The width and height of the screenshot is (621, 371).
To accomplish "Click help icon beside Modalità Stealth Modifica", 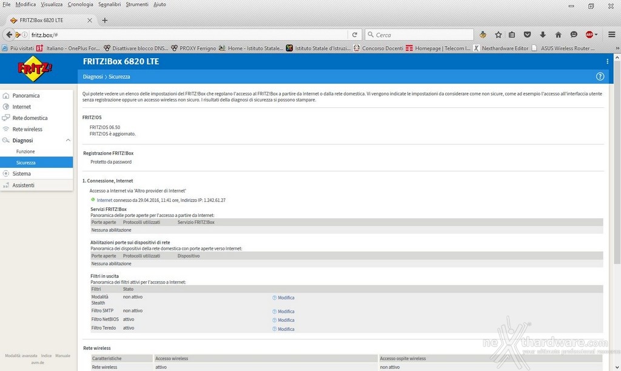I will (x=274, y=298).
